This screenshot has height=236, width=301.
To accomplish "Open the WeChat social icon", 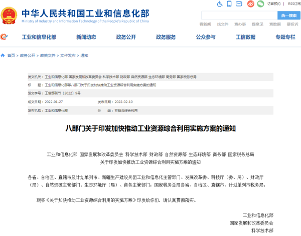I will tap(261, 3).
